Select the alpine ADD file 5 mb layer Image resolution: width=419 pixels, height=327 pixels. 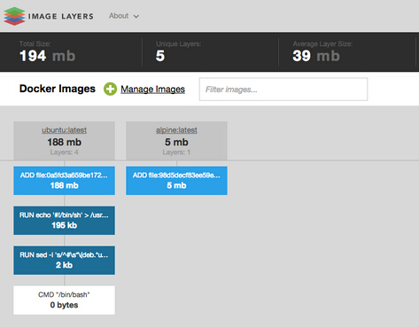click(176, 181)
